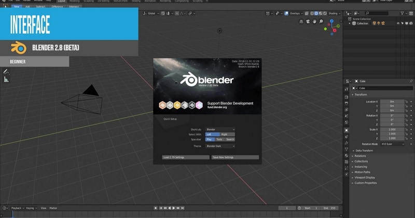Click the Save New Settings button

235,157
